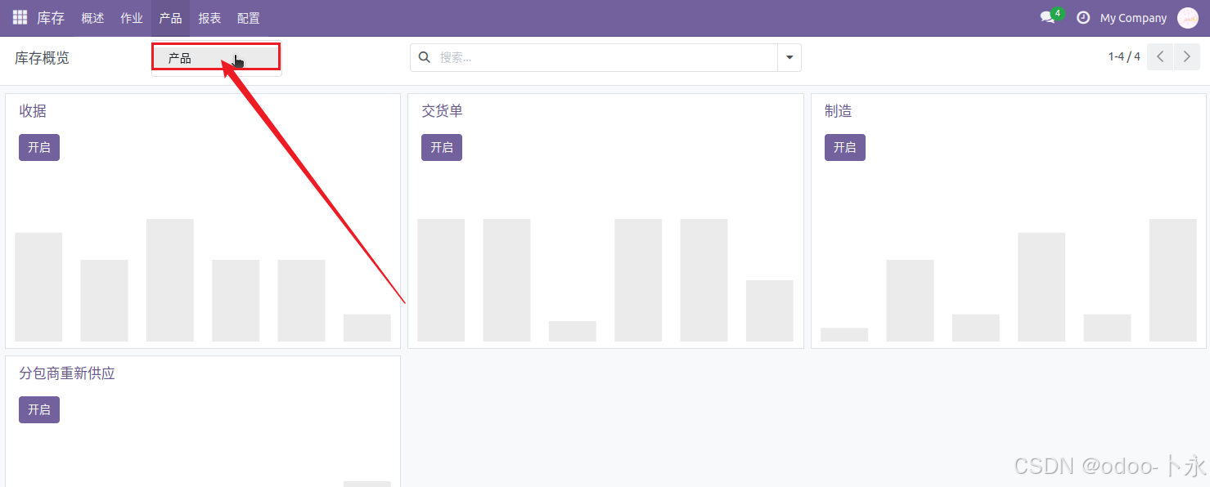The height and width of the screenshot is (487, 1210).
Task: Click 开启 button on 制造 card
Action: [x=845, y=147]
